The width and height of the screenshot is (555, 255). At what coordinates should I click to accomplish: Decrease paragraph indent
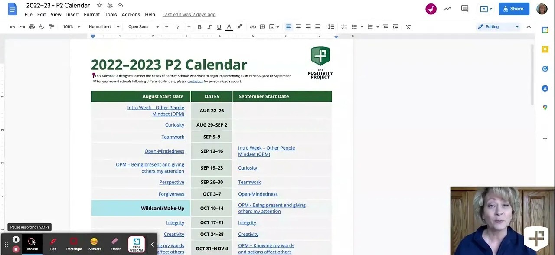385,27
